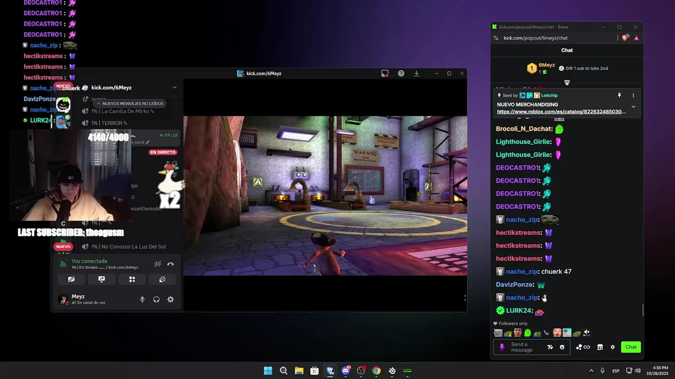
Task: Open the pinned message three-dot menu
Action: pyautogui.click(x=633, y=95)
